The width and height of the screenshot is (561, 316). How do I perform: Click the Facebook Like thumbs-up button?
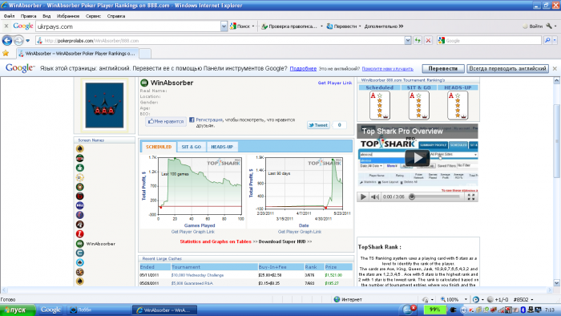(166, 122)
